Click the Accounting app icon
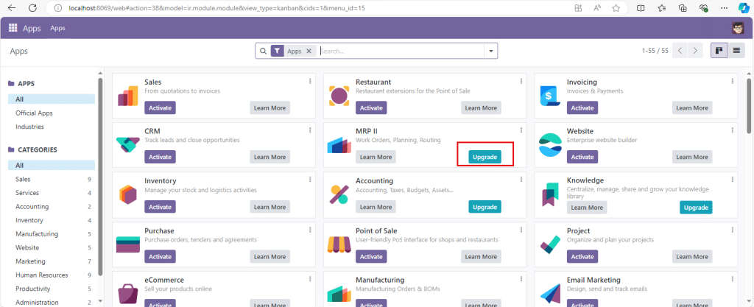The image size is (754, 307). click(x=339, y=194)
